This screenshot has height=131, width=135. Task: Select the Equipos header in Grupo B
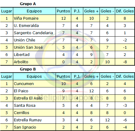[x=34, y=76]
